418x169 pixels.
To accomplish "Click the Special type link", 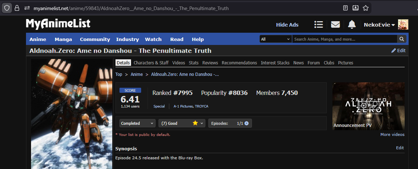I will click(x=159, y=106).
